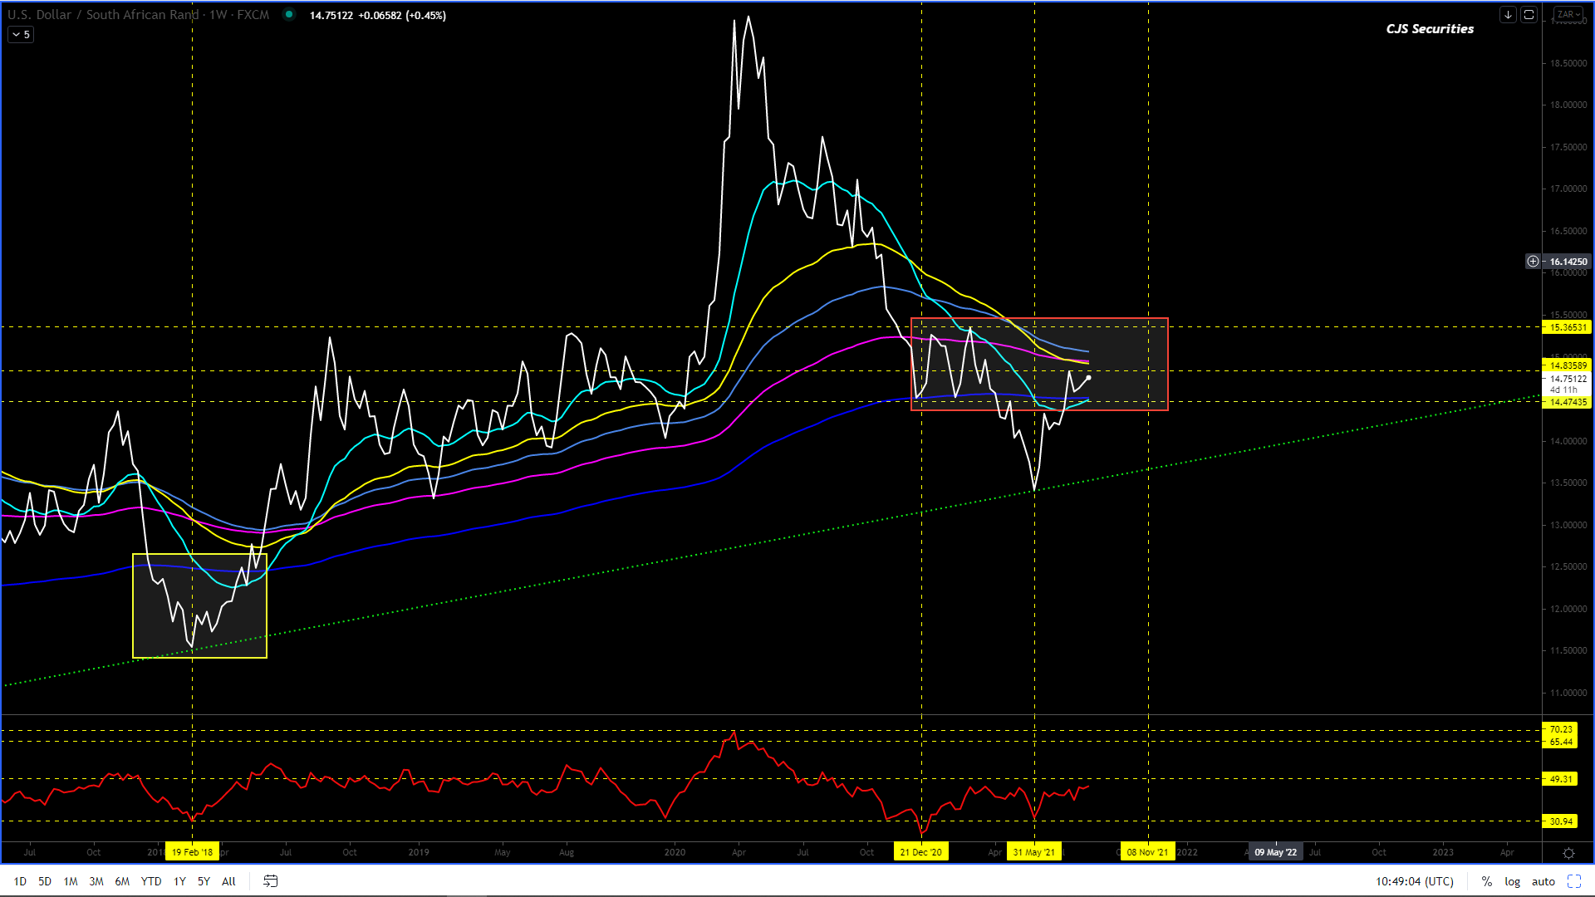This screenshot has width=1595, height=897.
Task: Click the All time range button
Action: coord(228,881)
